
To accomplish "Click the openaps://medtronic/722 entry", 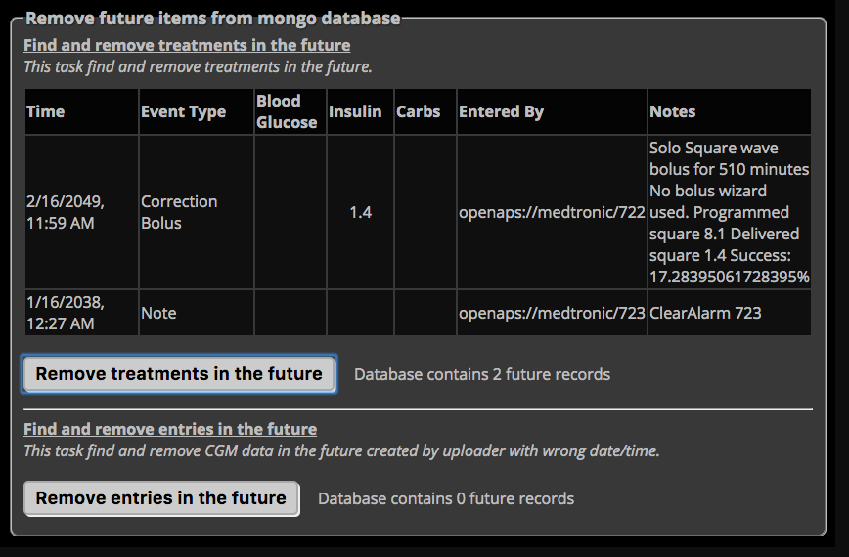I will [552, 212].
